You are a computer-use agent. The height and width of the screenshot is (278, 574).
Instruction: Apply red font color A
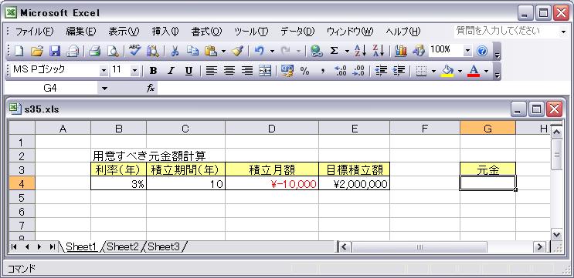click(x=474, y=71)
